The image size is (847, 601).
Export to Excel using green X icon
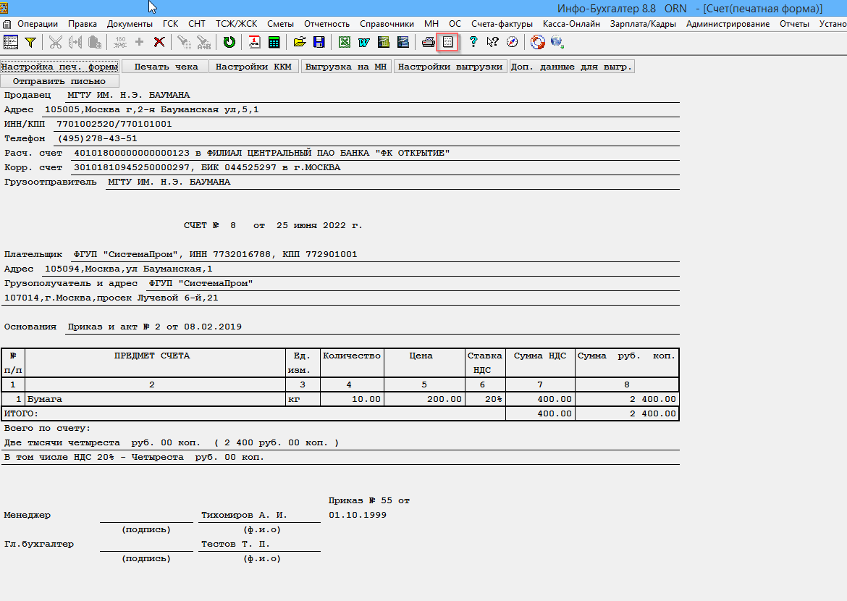click(344, 42)
